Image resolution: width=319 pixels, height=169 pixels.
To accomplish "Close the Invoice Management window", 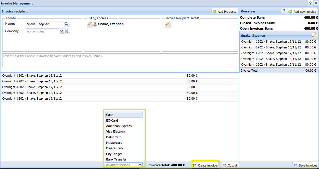I will [316, 3].
